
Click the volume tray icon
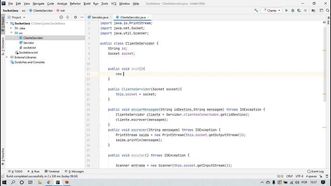[297, 182]
